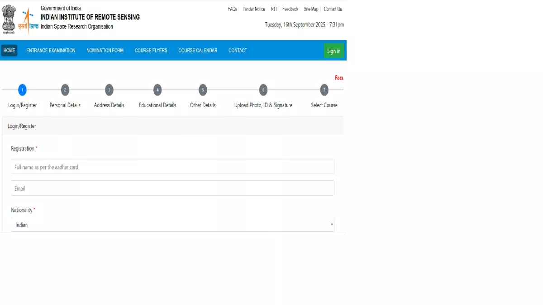The height and width of the screenshot is (305, 543).
Task: Open the CONTACT menu item
Action: (238, 50)
